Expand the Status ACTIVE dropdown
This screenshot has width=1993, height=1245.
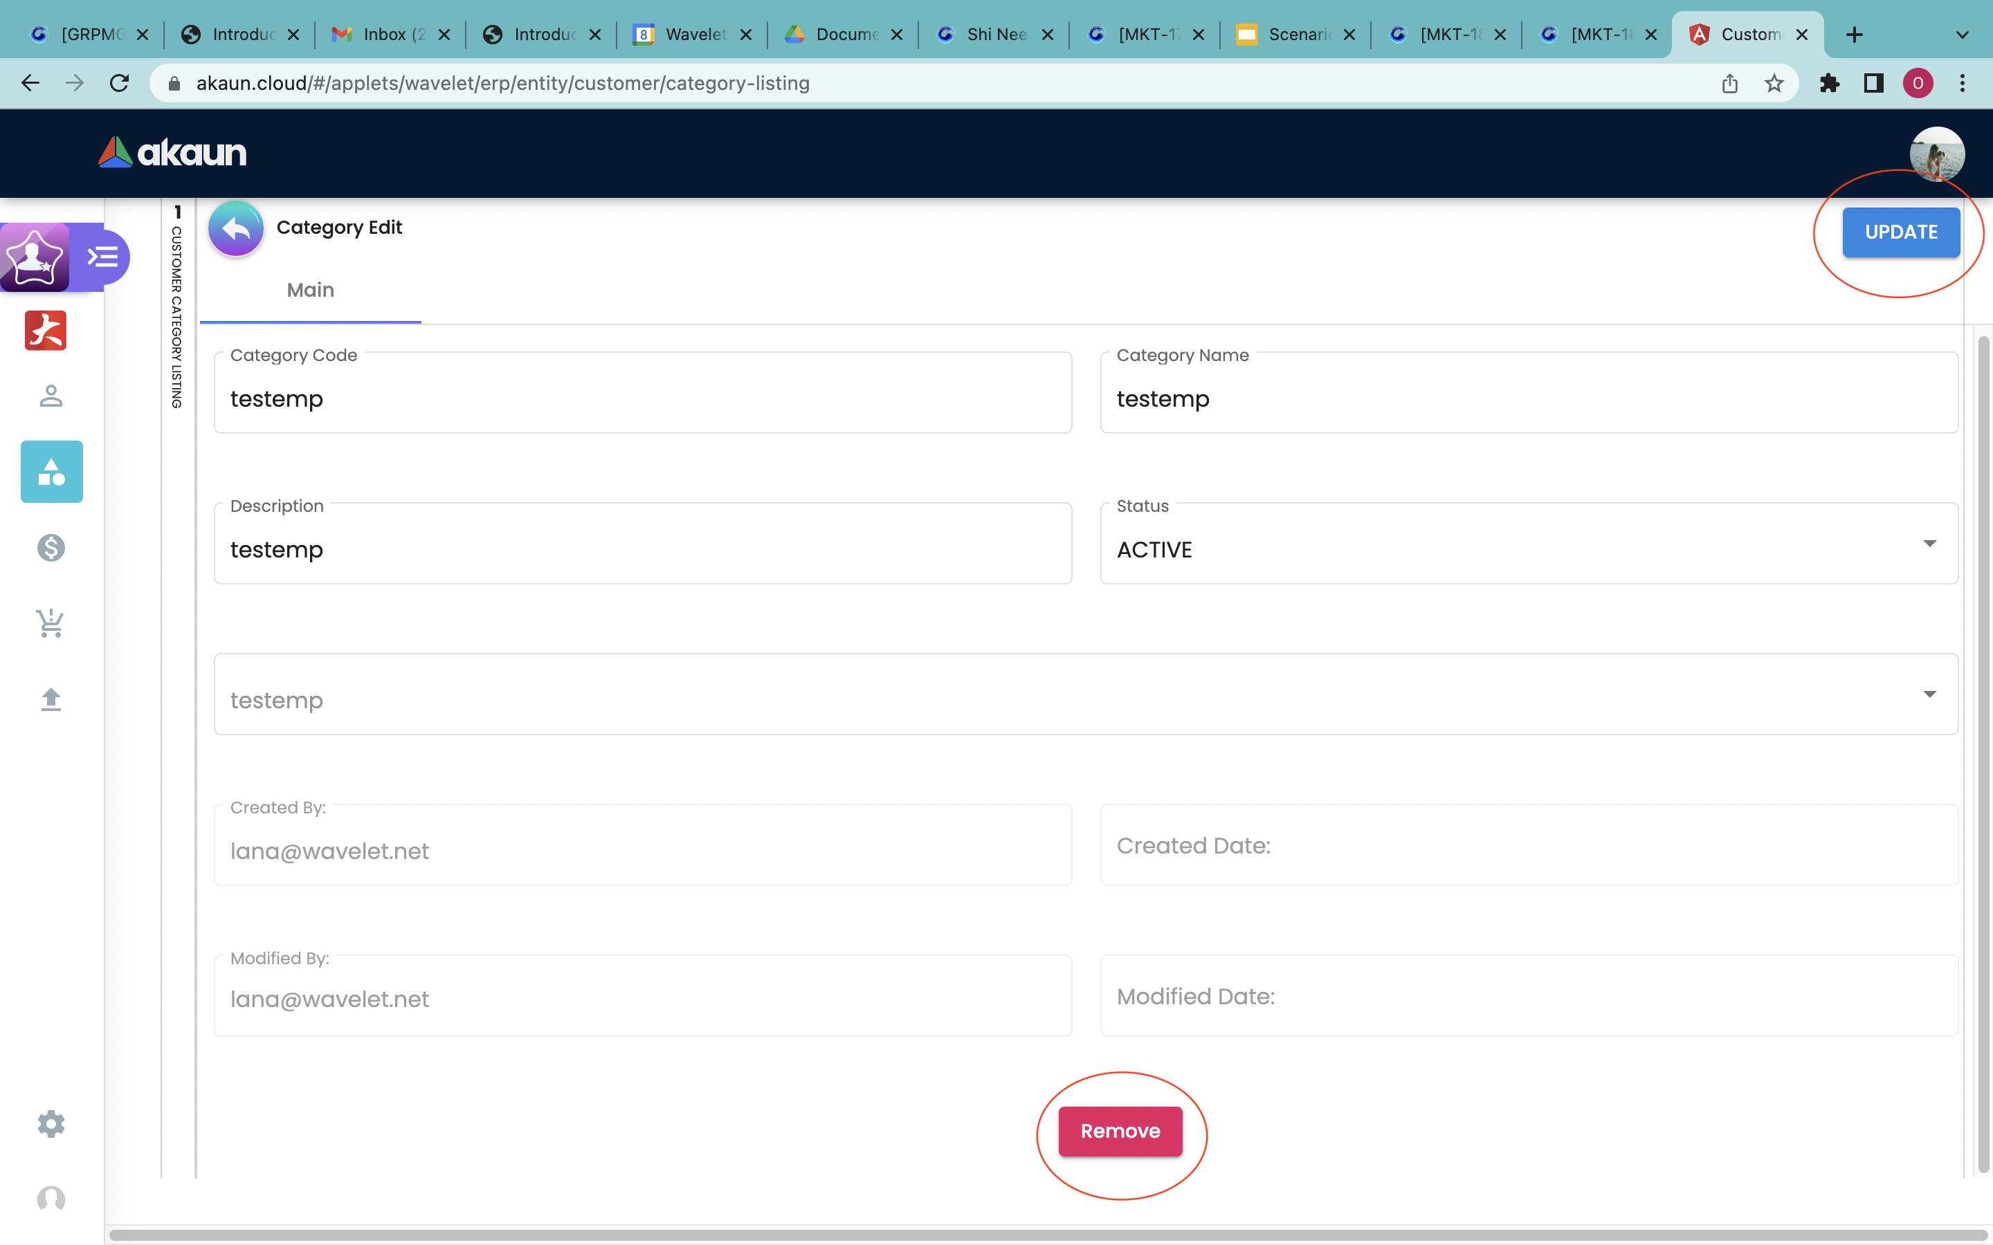(x=1929, y=544)
